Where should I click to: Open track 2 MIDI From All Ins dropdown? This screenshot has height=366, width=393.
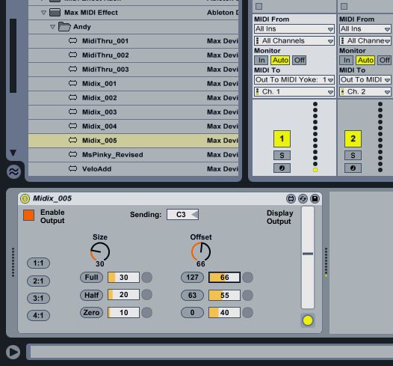point(365,29)
